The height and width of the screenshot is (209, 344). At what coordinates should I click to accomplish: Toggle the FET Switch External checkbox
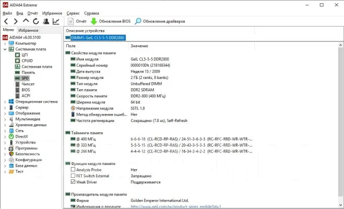click(x=73, y=176)
